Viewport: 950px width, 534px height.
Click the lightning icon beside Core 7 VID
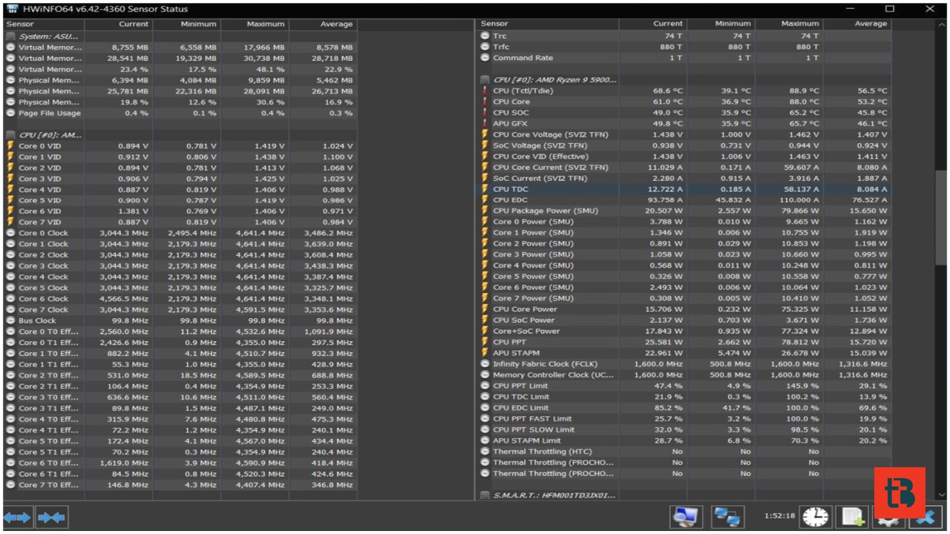tap(10, 222)
